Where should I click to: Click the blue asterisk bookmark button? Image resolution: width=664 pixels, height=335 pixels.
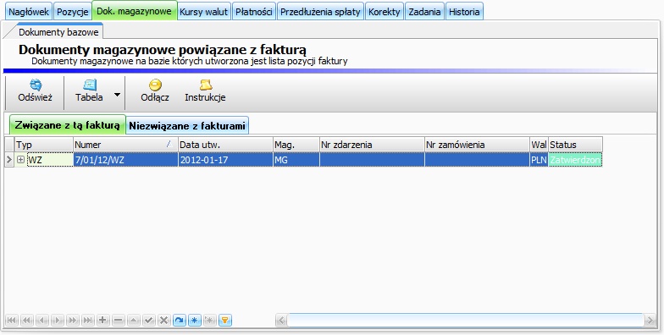pyautogui.click(x=195, y=320)
